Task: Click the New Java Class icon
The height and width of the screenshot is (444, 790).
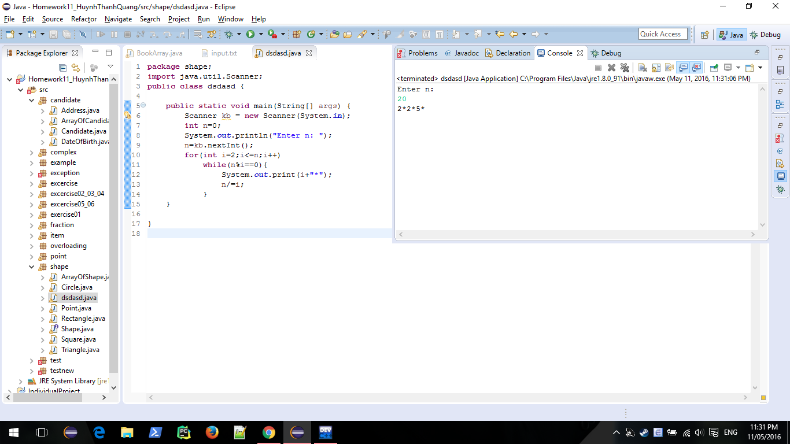Action: pyautogui.click(x=311, y=35)
